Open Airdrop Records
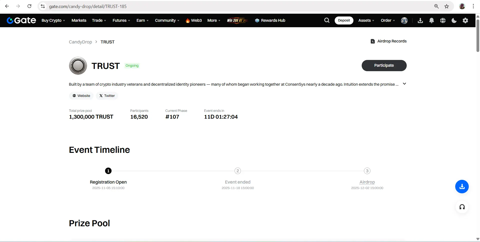The width and height of the screenshot is (480, 242). [388, 41]
